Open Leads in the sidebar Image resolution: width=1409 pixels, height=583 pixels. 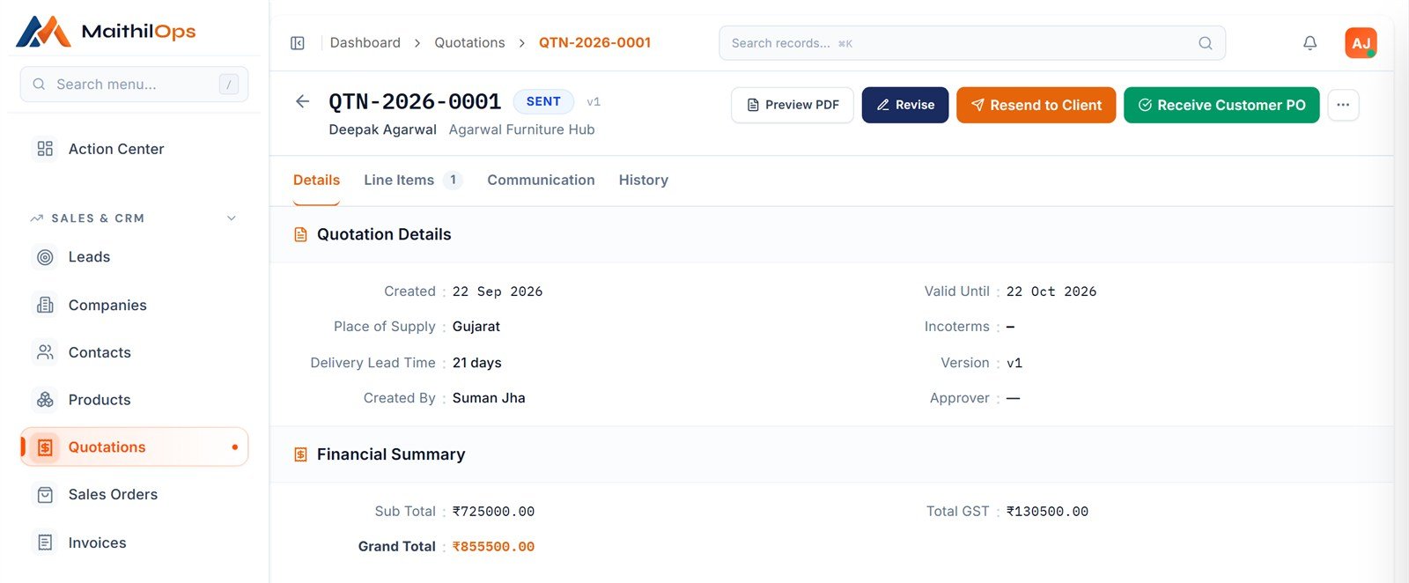(134, 257)
